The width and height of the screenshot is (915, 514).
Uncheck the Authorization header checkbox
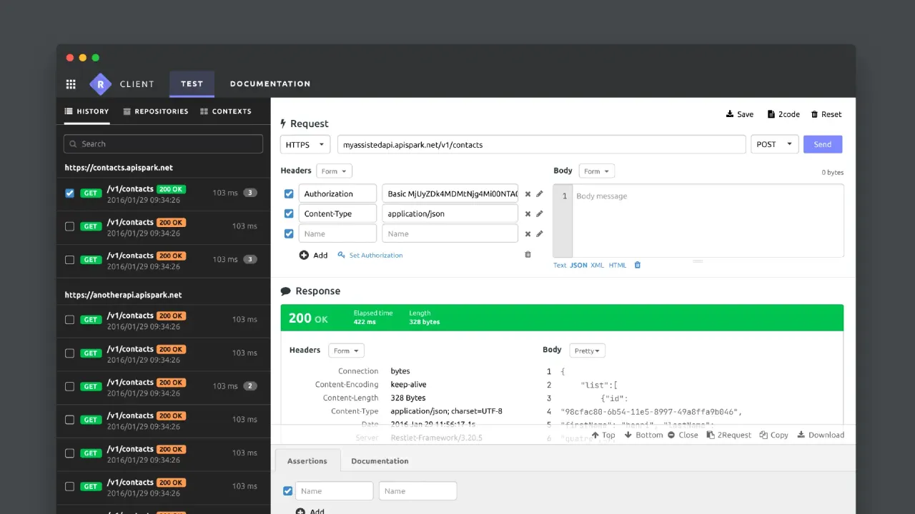coord(289,194)
